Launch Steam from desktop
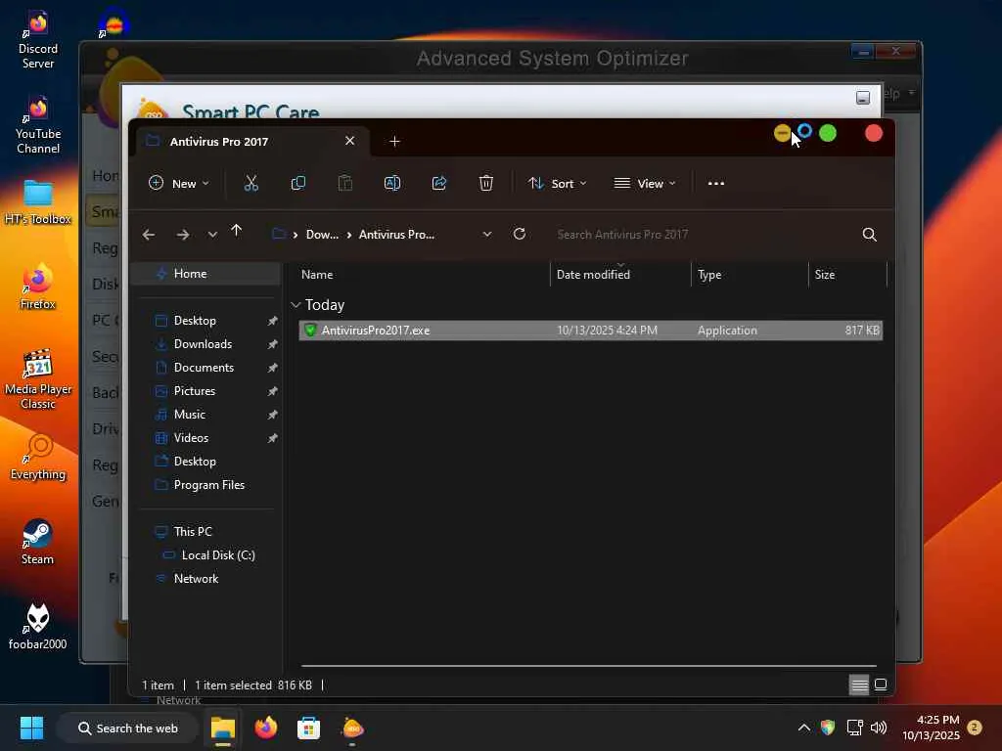This screenshot has height=751, width=1002. (38, 542)
